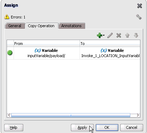Click the Help button
The width and height of the screenshot is (147, 133).
click(14, 127)
